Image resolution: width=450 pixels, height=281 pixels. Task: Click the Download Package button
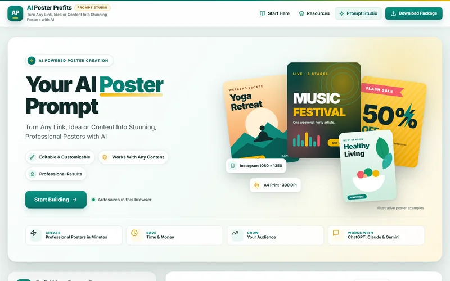pos(414,13)
